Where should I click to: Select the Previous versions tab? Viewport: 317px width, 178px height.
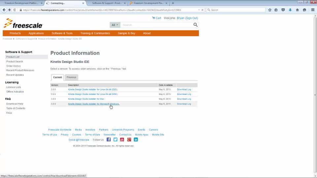71,77
